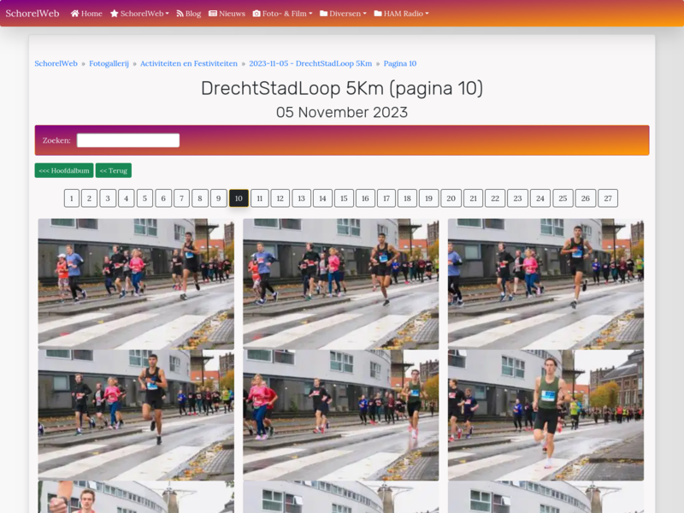
Task: Follow the Fotogallerij breadcrumb link
Action: 109,63
